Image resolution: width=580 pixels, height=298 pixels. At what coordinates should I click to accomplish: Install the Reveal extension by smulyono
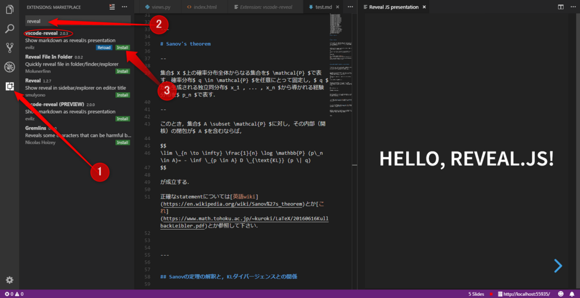click(x=122, y=95)
